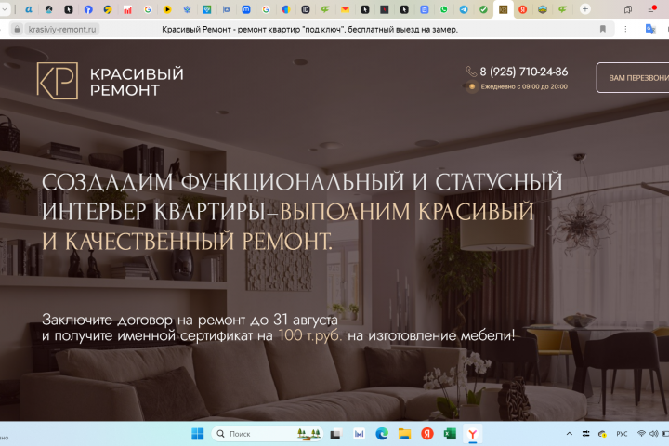Bookmark this page with the bookmark icon
669x446 pixels.
[602, 29]
